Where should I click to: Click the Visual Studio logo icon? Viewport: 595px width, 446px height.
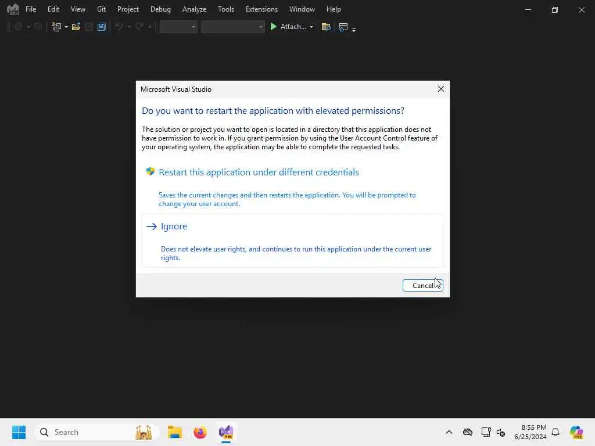coord(13,9)
